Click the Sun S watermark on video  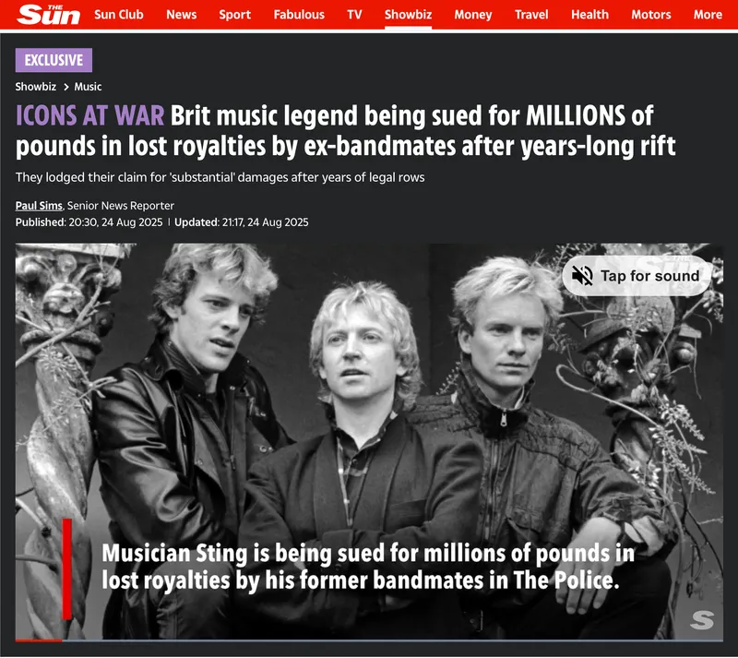tap(702, 620)
